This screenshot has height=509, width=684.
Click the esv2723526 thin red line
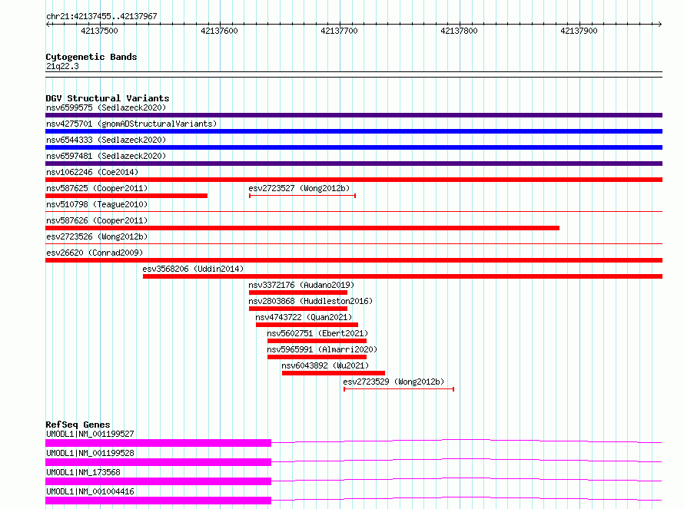pos(354,244)
